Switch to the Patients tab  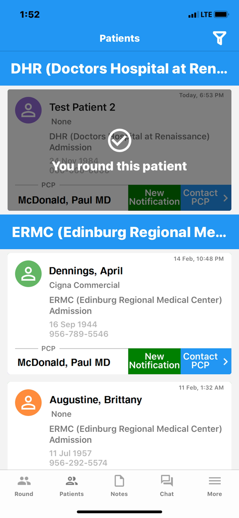71,485
